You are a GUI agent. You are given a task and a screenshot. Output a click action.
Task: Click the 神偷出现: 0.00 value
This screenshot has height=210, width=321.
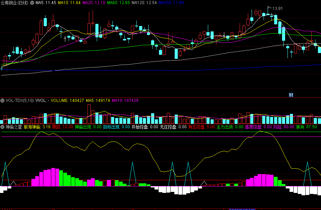(88, 127)
